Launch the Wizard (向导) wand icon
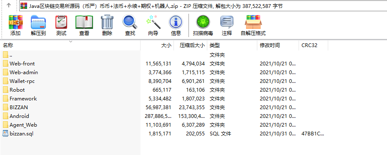 [x=153, y=25]
